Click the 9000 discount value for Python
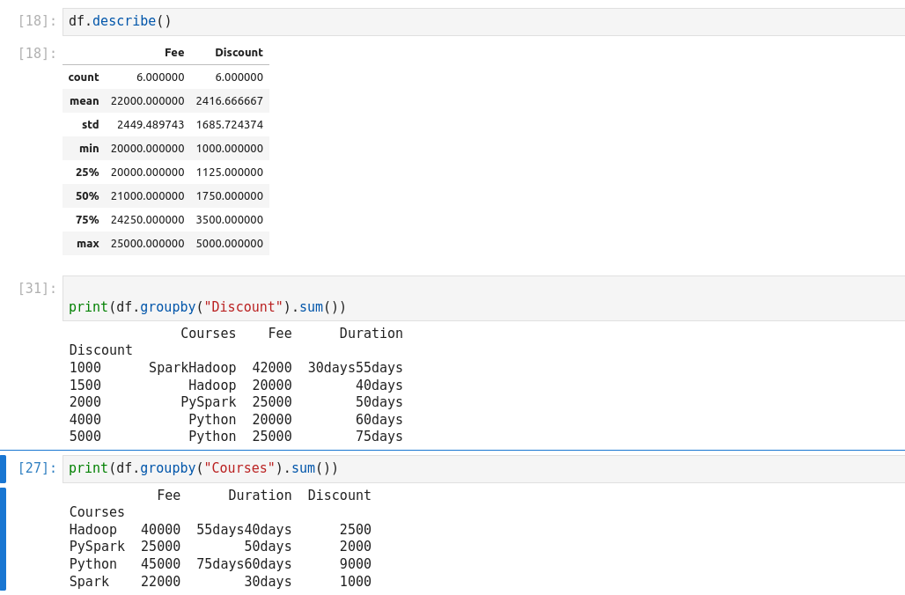The height and width of the screenshot is (595, 905). click(355, 564)
